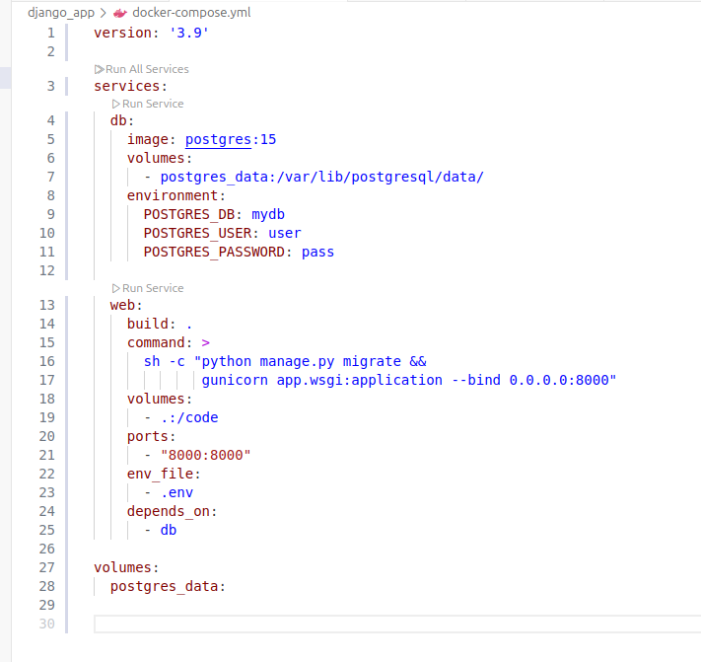Click the Run All Services play icon
This screenshot has width=701, height=662.
[99, 69]
